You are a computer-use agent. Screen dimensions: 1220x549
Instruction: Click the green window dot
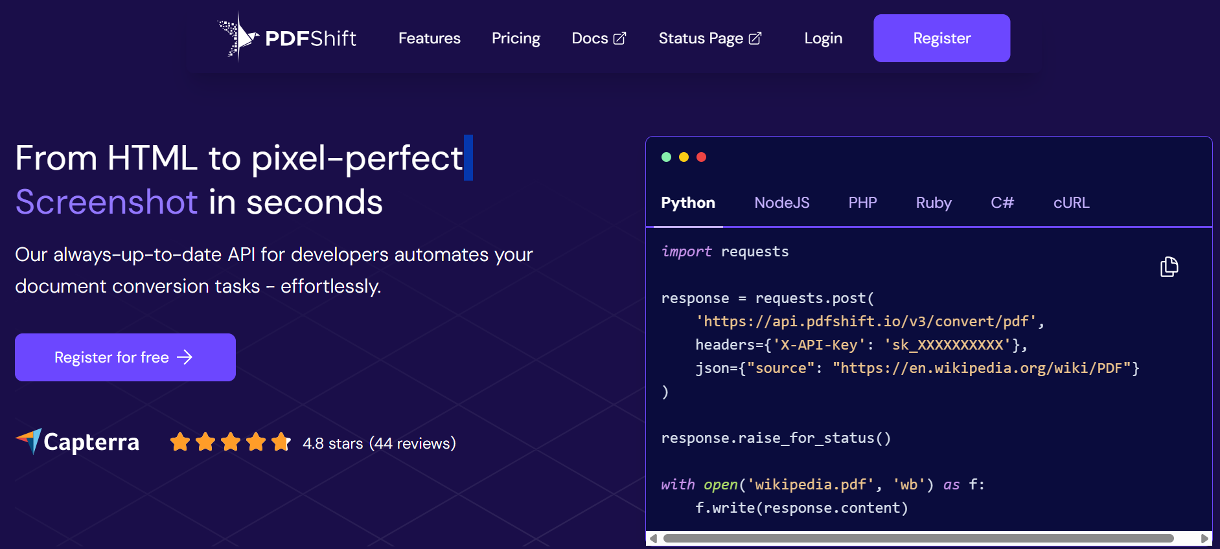click(666, 157)
